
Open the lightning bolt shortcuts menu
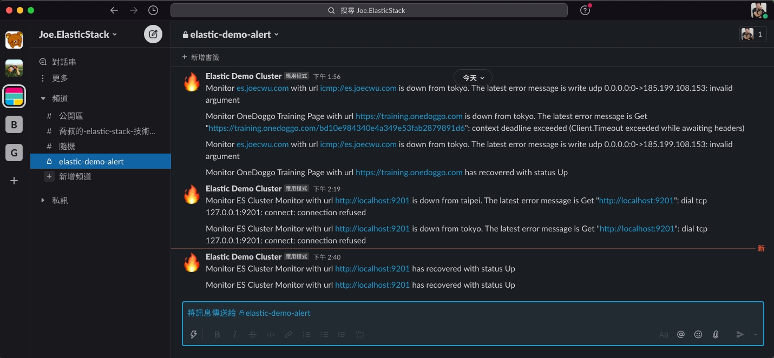tap(193, 334)
